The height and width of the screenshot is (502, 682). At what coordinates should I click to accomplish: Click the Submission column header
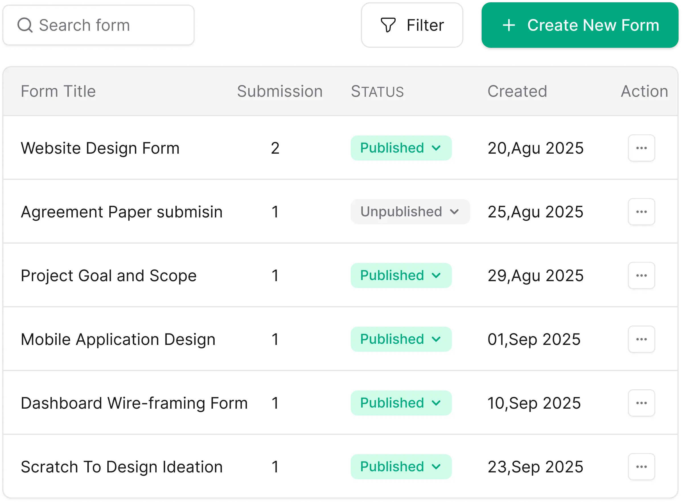pos(280,91)
